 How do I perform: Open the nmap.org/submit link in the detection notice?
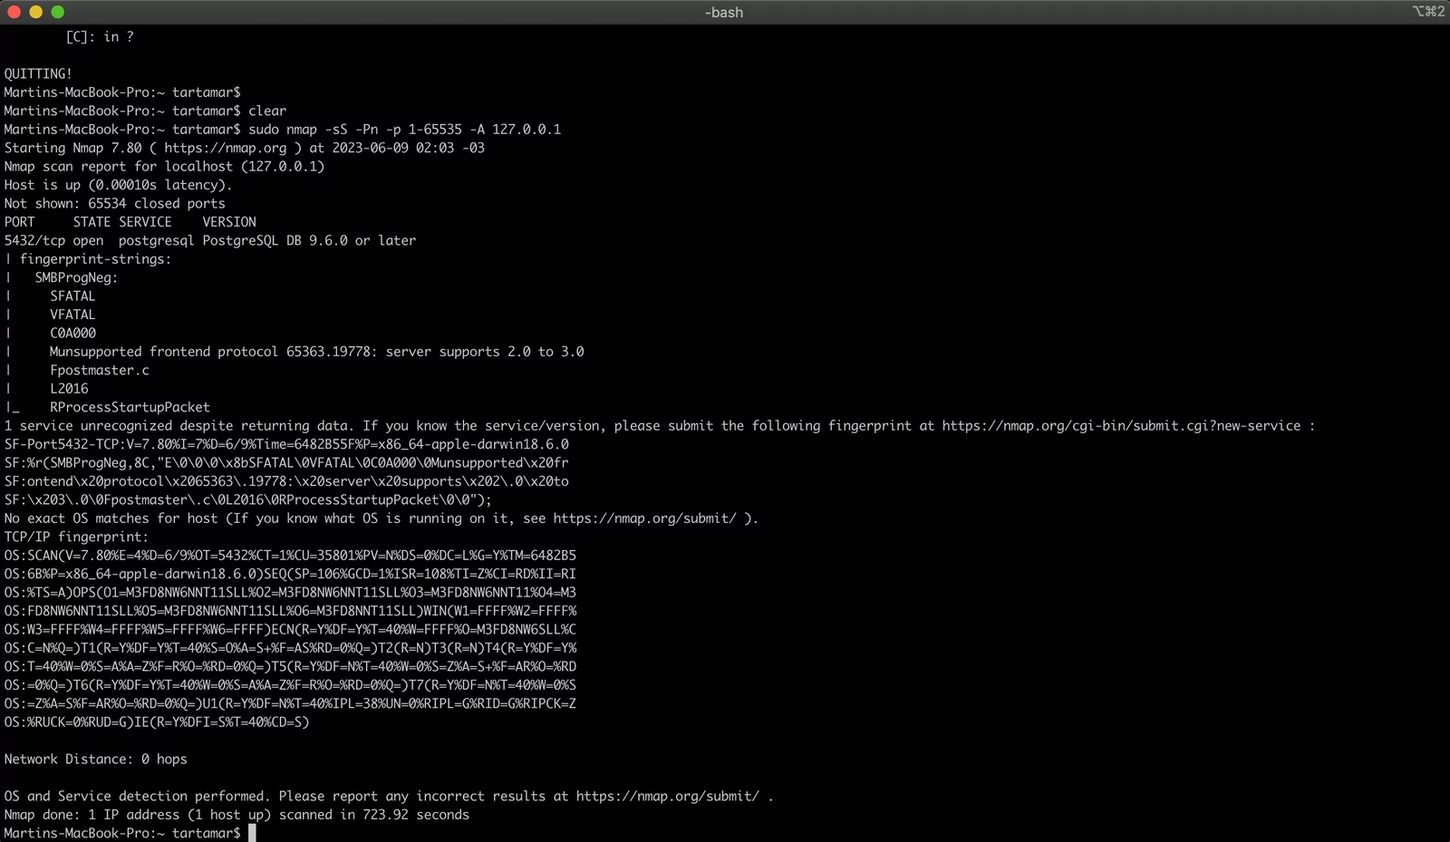667,795
